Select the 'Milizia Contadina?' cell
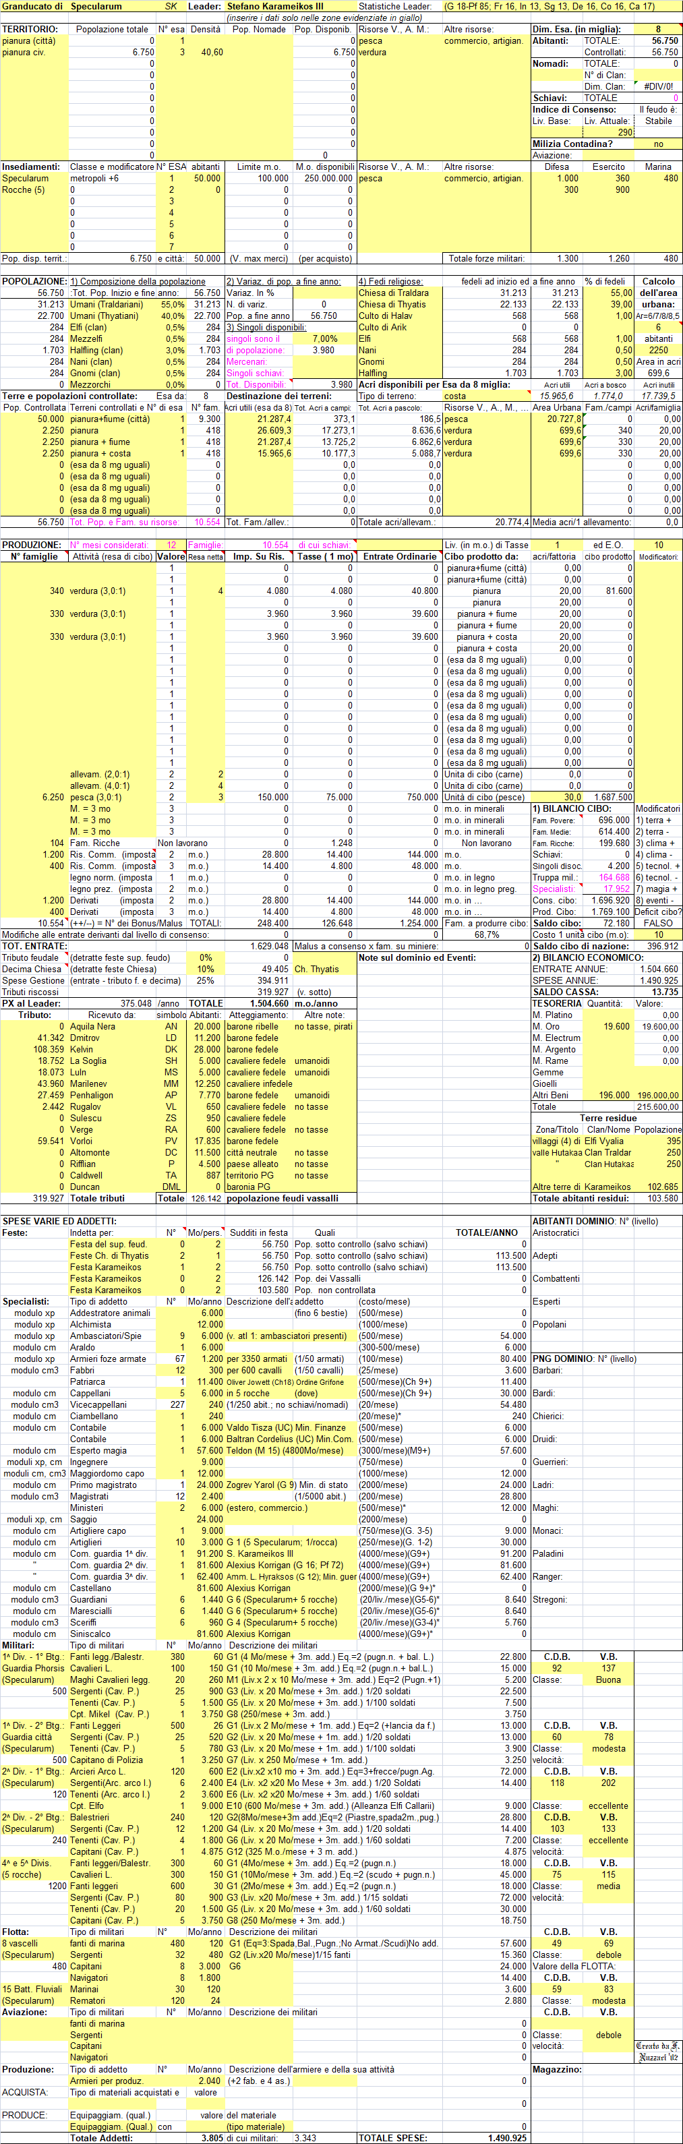The height and width of the screenshot is (2144, 683). click(x=572, y=144)
